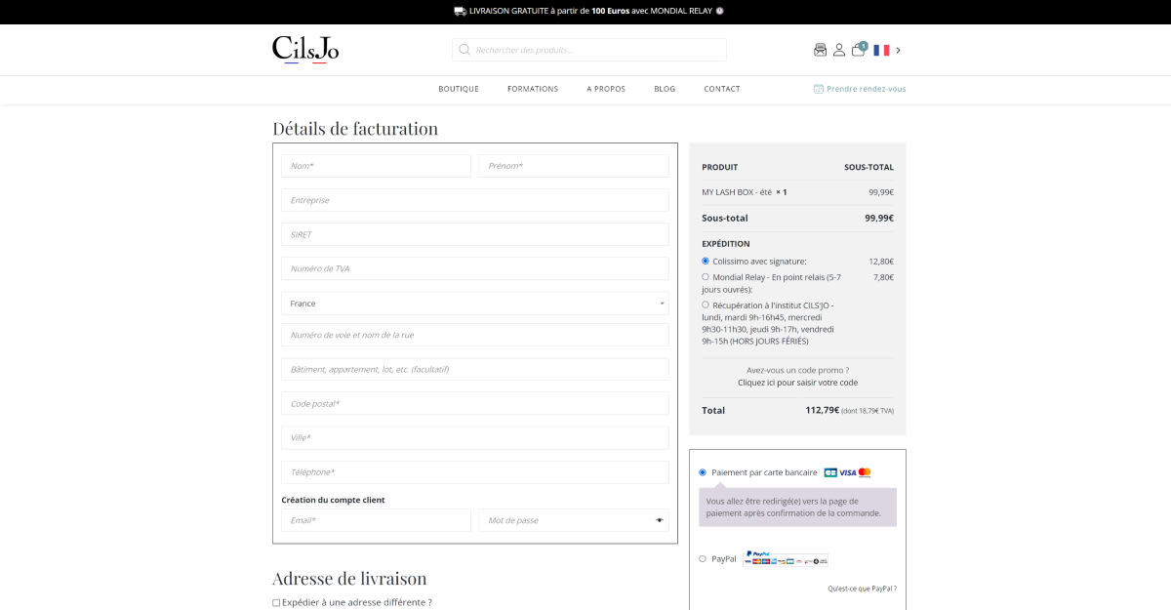This screenshot has width=1171, height=610.
Task: Click the total '112,79€' amount
Action: tap(823, 410)
